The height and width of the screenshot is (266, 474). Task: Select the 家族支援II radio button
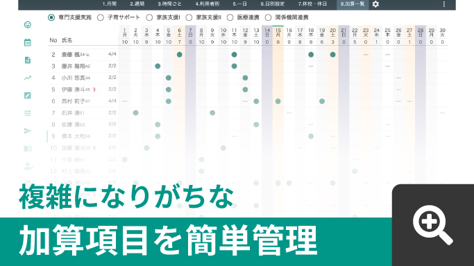(x=189, y=17)
